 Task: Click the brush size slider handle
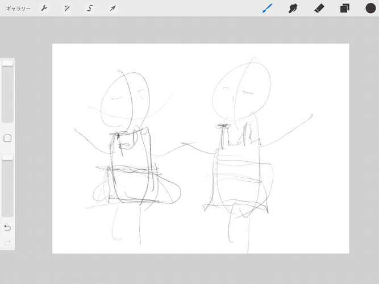click(x=7, y=63)
